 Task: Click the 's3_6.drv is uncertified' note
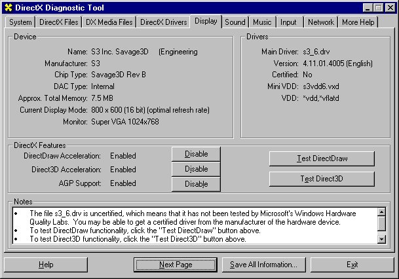click(x=193, y=217)
